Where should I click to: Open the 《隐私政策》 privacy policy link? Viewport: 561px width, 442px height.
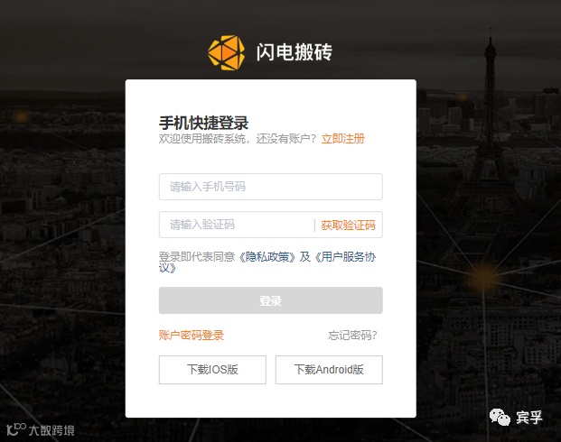tap(267, 256)
